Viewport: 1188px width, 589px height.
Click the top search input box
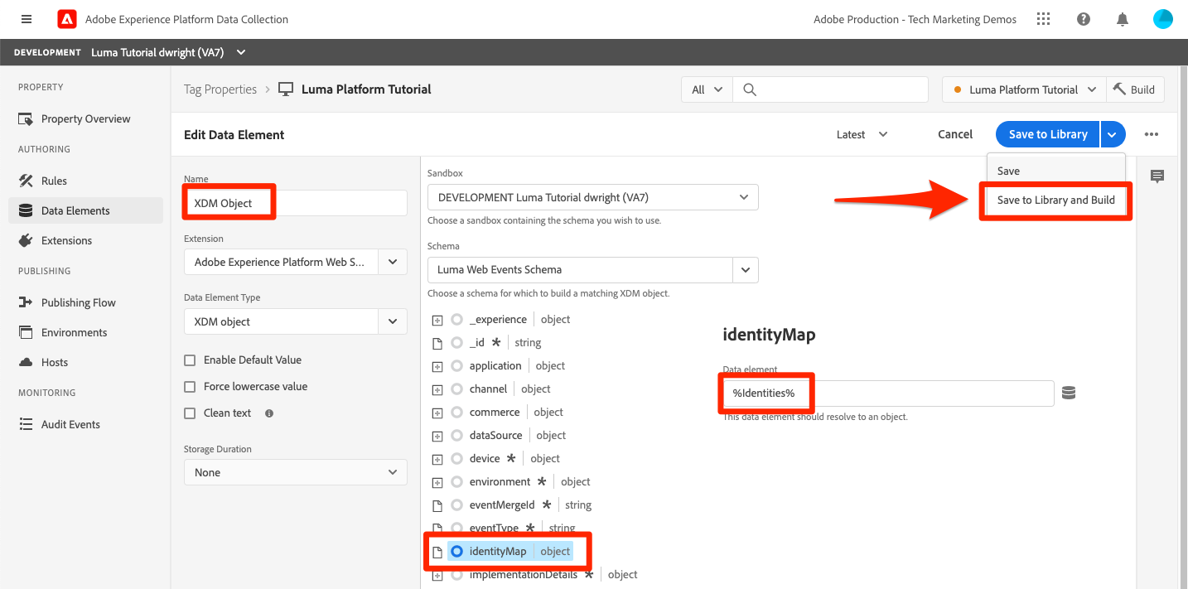[830, 89]
